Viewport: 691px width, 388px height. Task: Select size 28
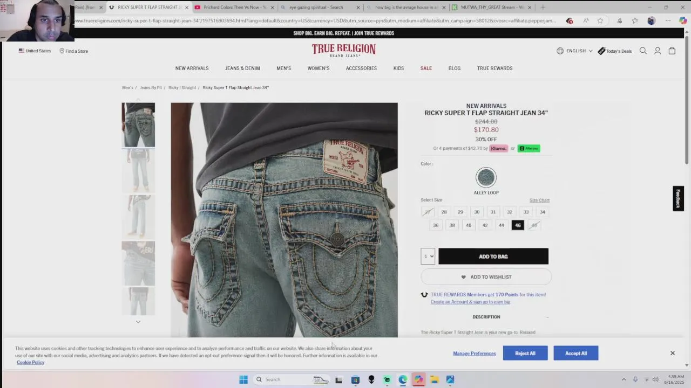[x=444, y=212]
